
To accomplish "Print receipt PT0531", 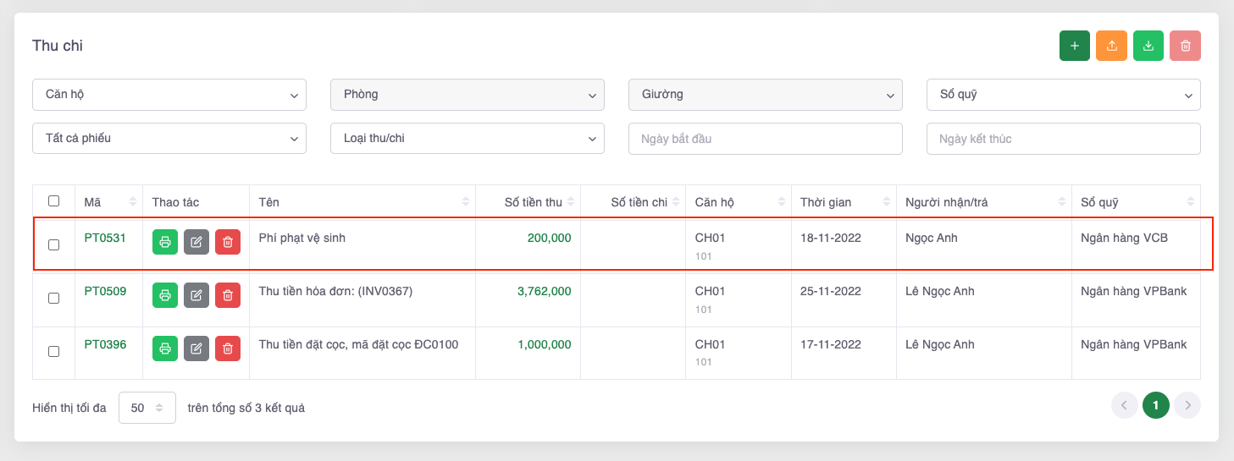I will [x=165, y=242].
